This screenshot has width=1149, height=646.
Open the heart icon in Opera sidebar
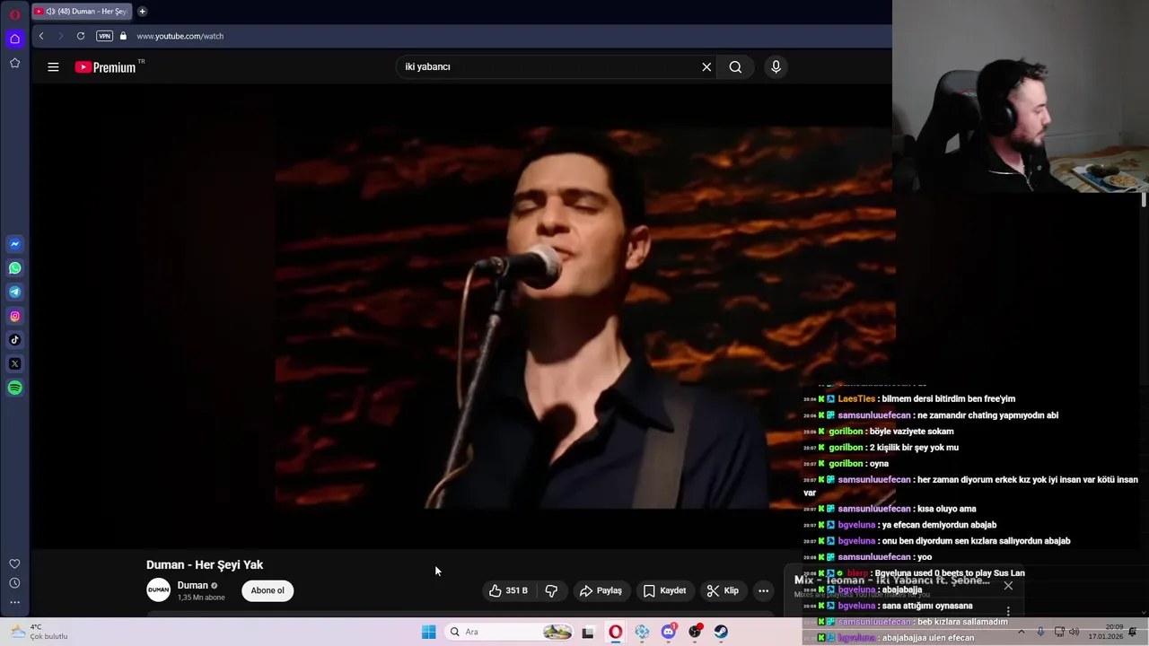(14, 563)
